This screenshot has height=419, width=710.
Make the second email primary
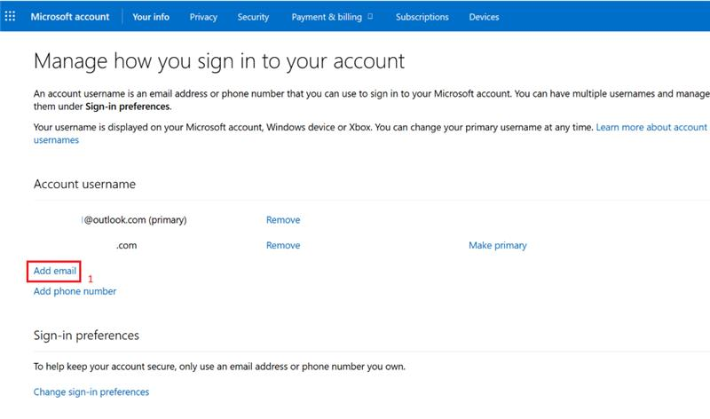[498, 245]
